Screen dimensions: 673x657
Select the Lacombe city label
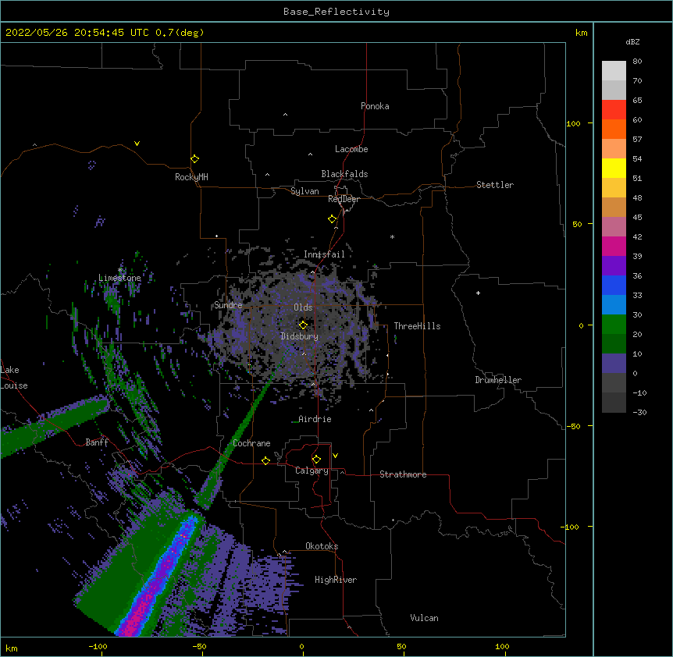pos(351,149)
